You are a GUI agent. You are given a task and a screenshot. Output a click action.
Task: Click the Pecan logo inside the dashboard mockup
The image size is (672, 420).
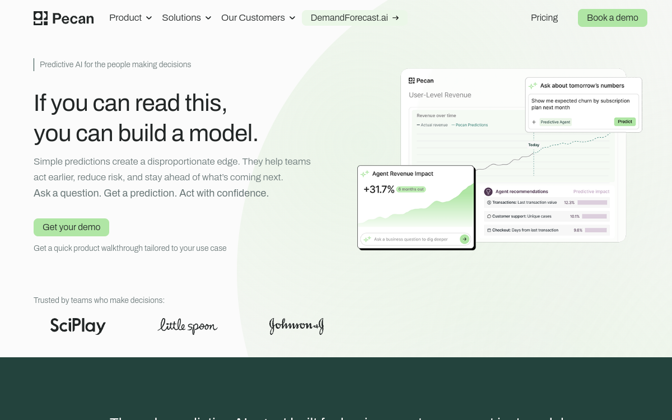coord(421,81)
